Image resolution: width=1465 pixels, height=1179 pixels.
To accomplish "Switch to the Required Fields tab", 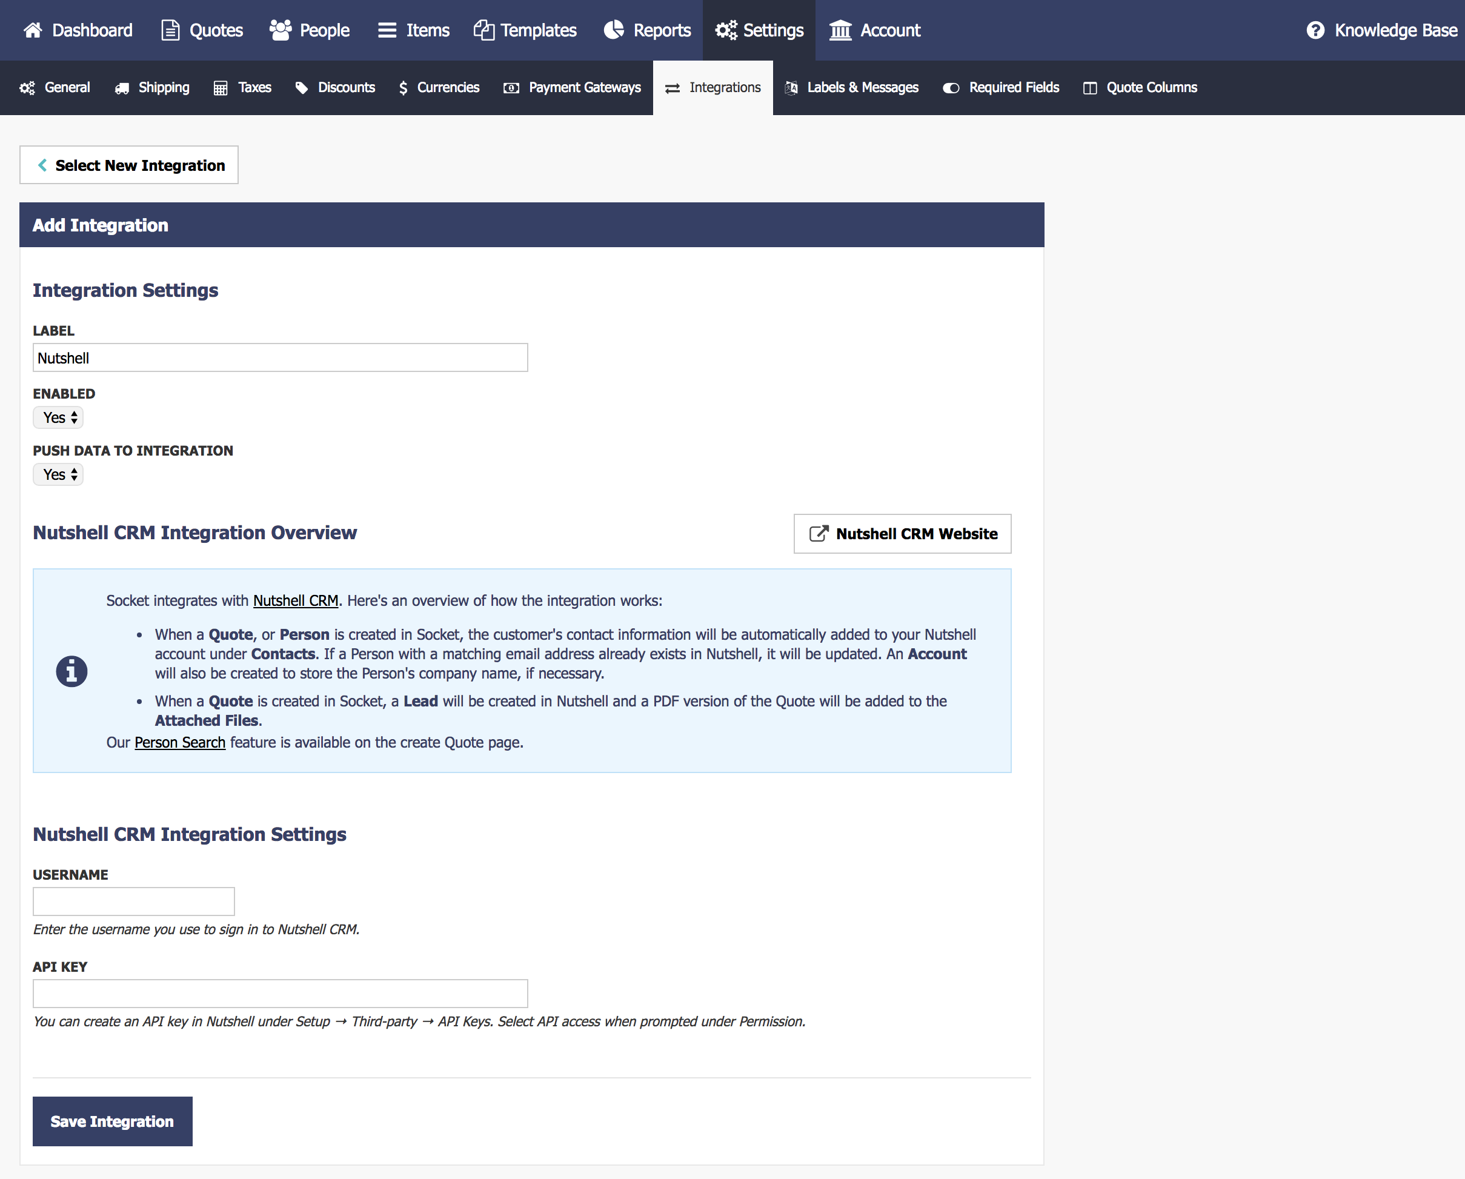I will pyautogui.click(x=1001, y=88).
